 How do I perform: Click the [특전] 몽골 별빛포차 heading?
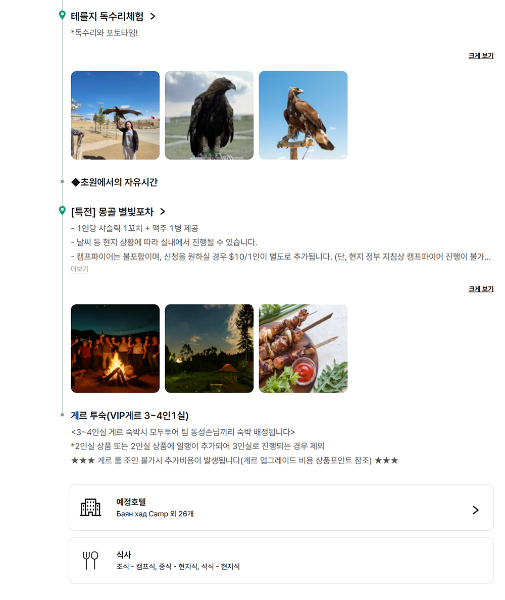point(112,212)
